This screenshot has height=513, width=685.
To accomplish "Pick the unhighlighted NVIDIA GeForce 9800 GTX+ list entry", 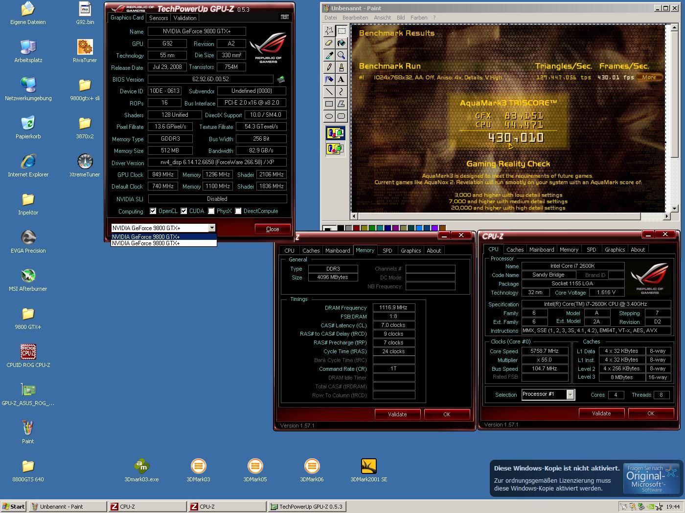I will 164,243.
